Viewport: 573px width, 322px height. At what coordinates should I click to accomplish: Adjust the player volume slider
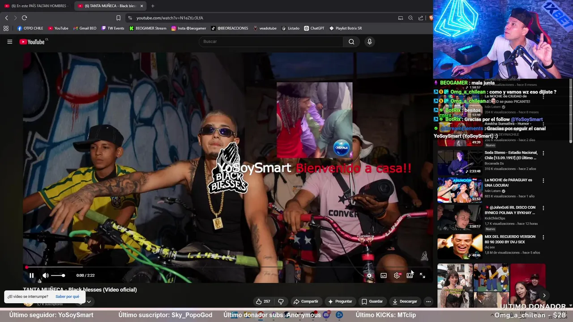click(58, 275)
